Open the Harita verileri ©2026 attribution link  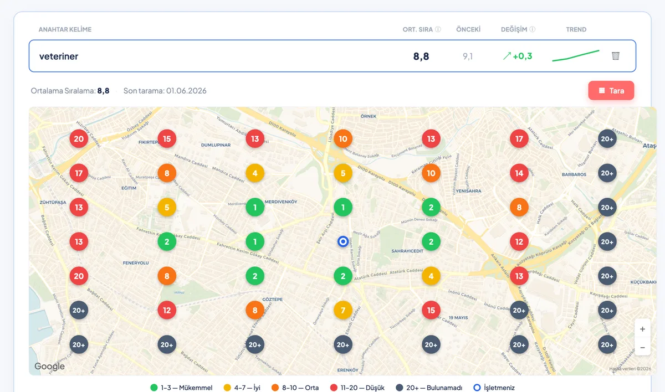[630, 368]
